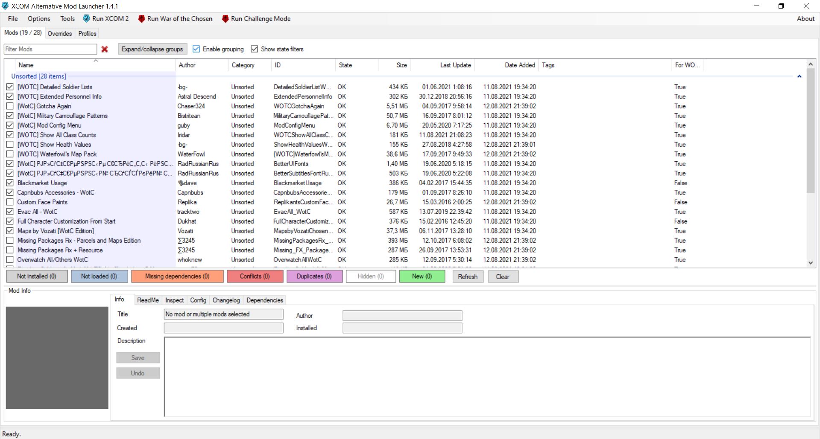Sort by State column header
Screen dimensions: 820x439
357,65
